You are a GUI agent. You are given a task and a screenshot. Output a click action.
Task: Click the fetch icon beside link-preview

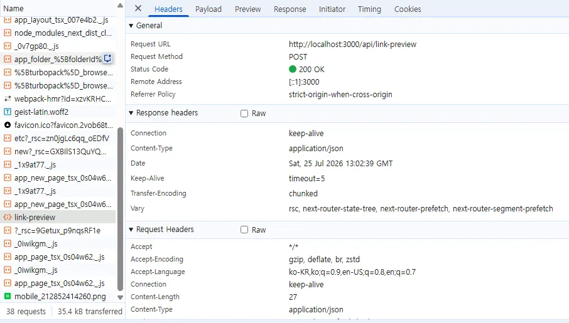point(8,217)
